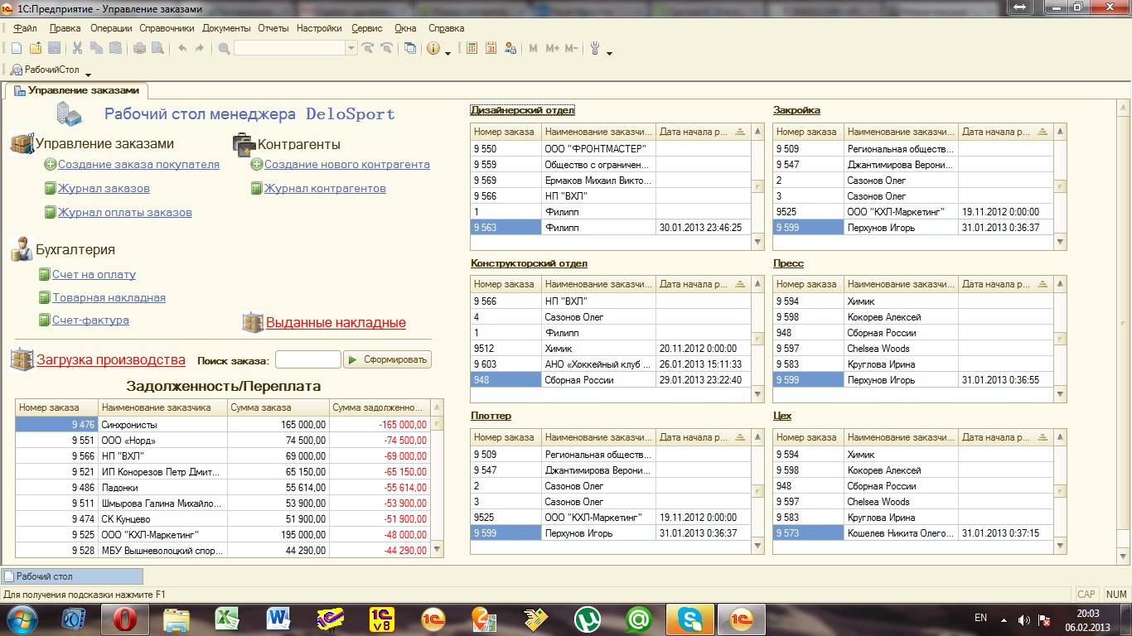Image resolution: width=1132 pixels, height=636 pixels.
Task: Click the Выданные накладные link
Action: (x=336, y=323)
